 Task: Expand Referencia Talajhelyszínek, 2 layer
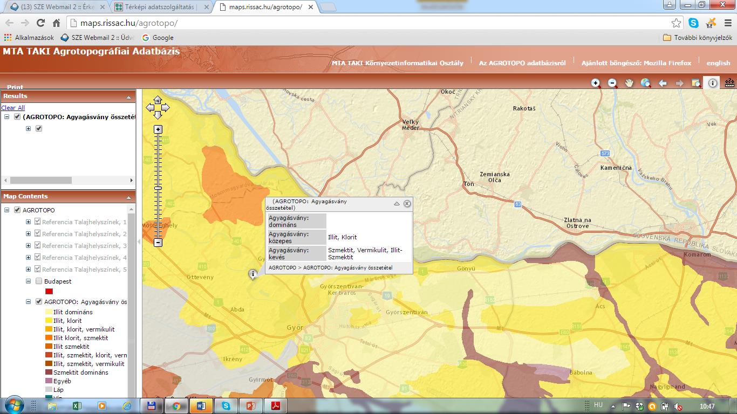pyautogui.click(x=29, y=233)
